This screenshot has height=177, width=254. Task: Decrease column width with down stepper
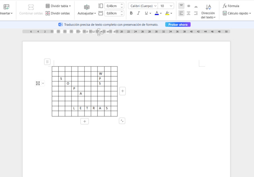coord(122,15)
